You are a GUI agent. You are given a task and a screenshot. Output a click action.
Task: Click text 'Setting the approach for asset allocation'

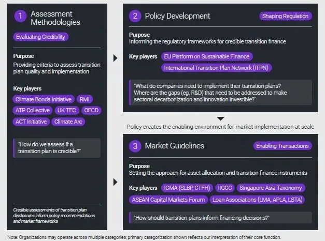pos(218,173)
